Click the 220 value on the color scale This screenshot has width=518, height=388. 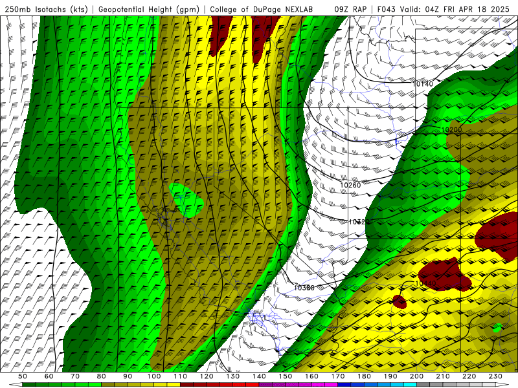click(x=469, y=376)
